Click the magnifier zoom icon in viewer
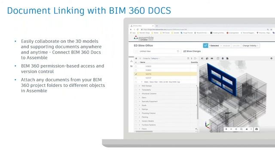 click(x=241, y=129)
